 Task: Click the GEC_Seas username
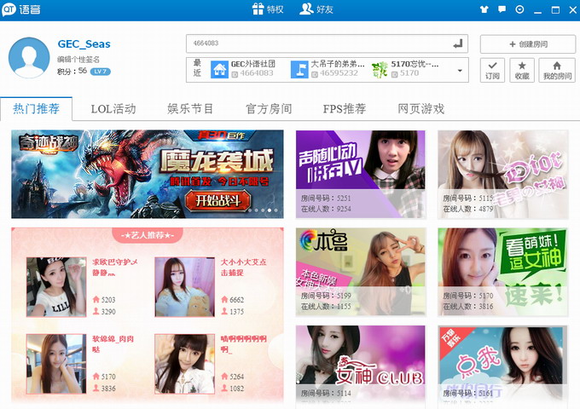[x=84, y=44]
